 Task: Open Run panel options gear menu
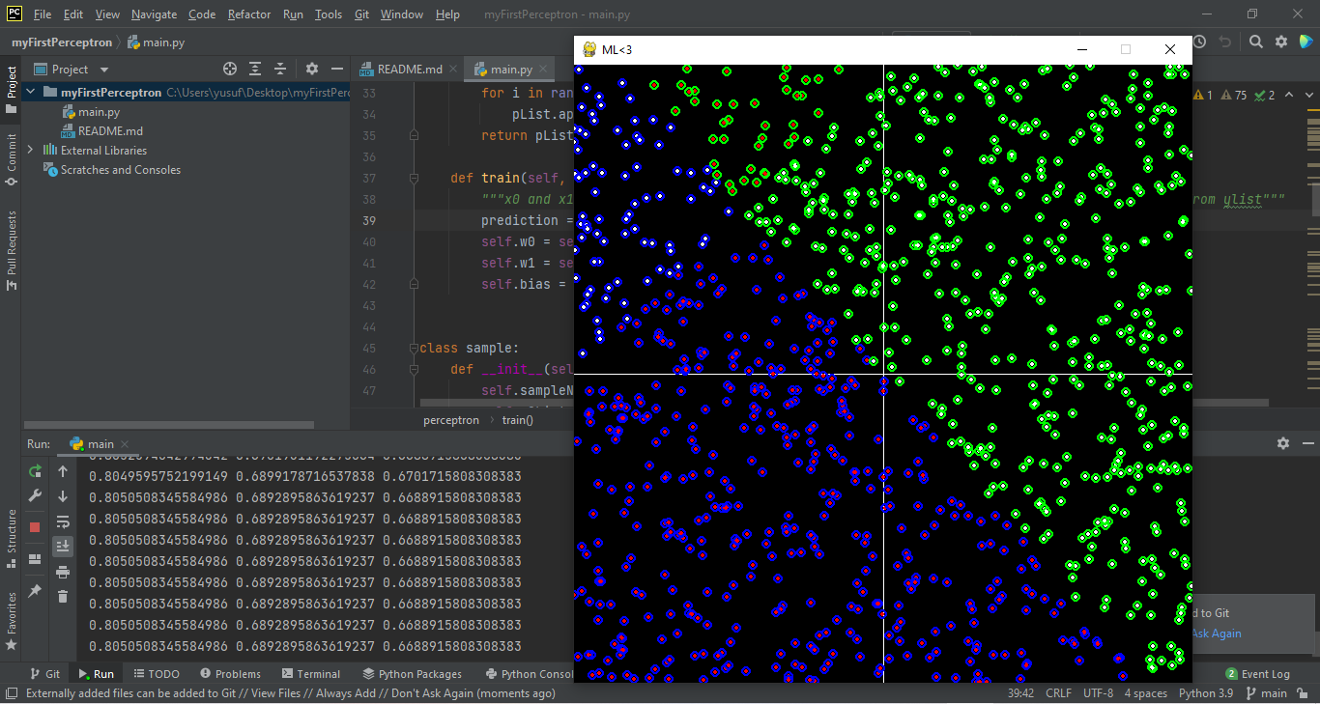tap(1283, 443)
